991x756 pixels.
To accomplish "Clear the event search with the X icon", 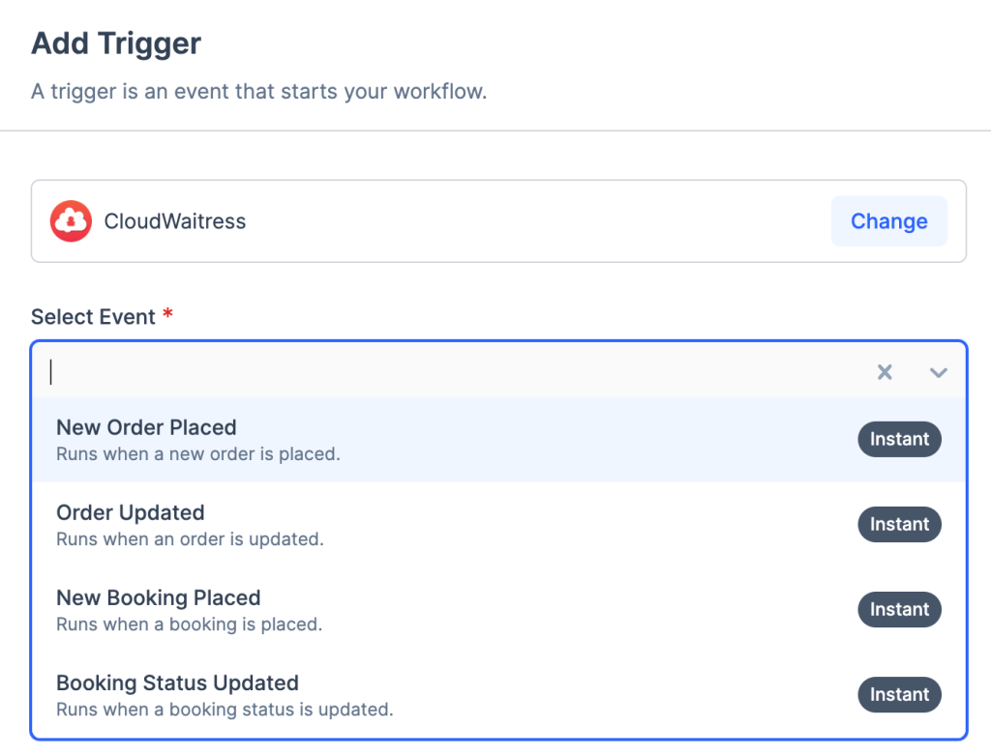I will [885, 372].
